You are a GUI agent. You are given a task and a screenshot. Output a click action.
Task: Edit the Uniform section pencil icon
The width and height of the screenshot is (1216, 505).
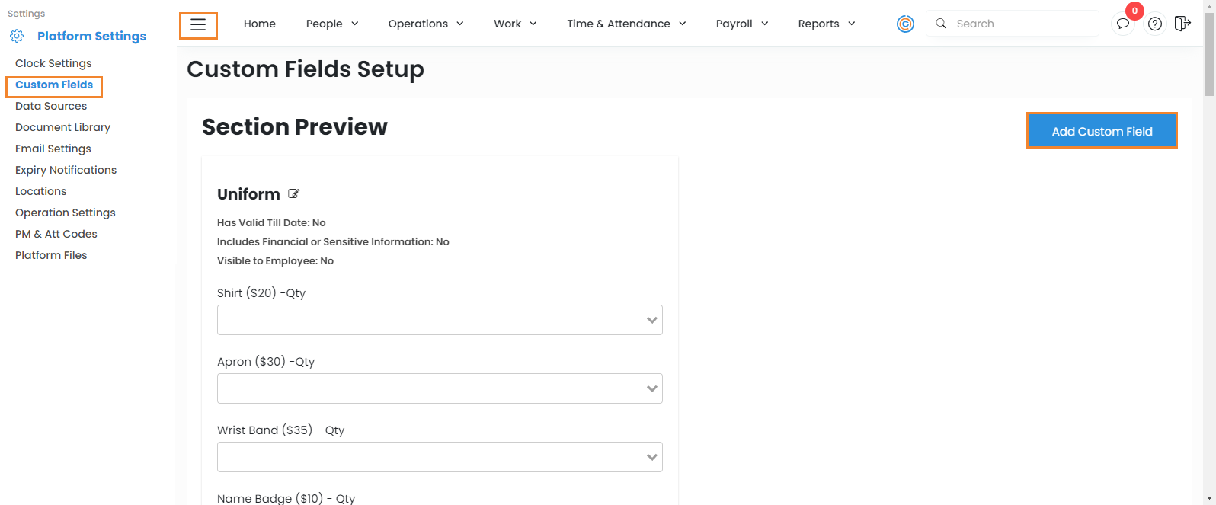click(294, 194)
